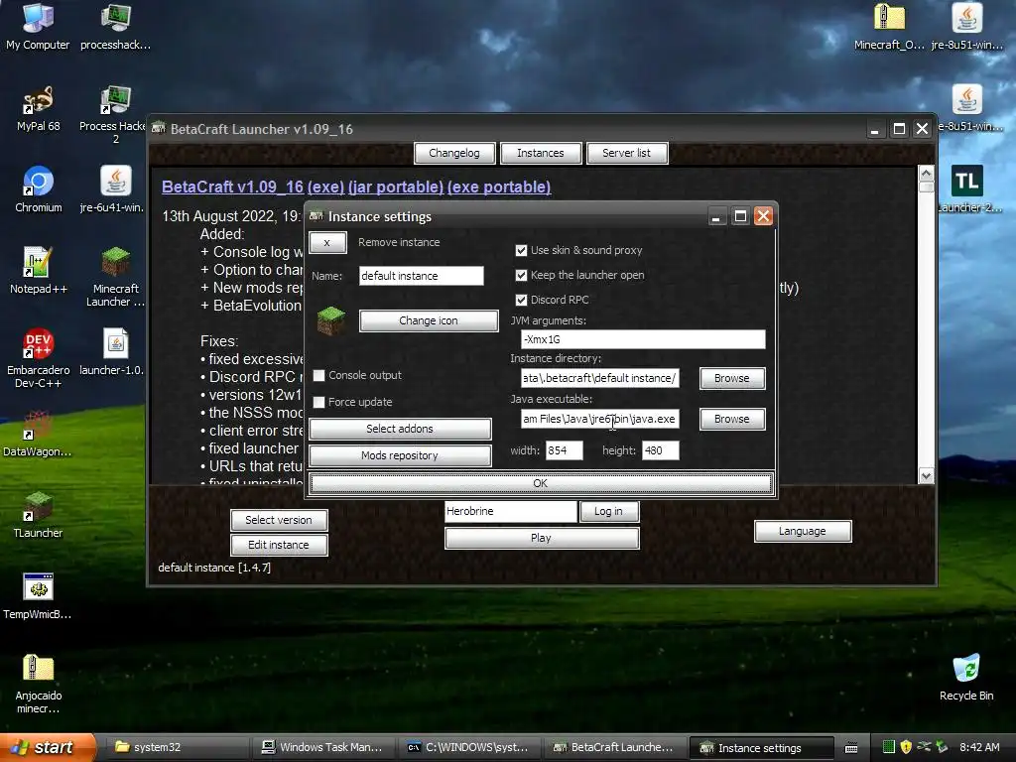Open the Process Hacker 2 desktop icon
The height and width of the screenshot is (762, 1016).
pyautogui.click(x=115, y=113)
